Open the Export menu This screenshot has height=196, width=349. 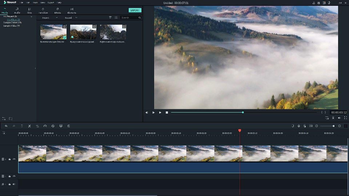(51, 3)
